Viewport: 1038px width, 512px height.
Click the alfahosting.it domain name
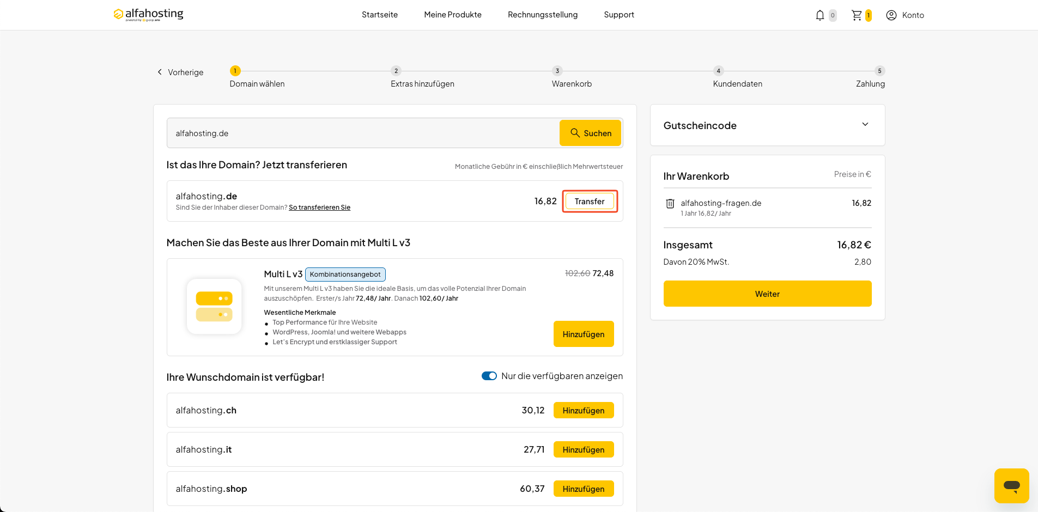(203, 449)
